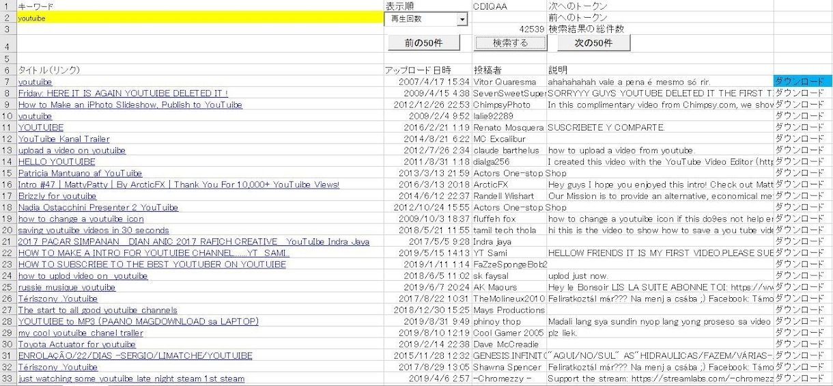Select the 次へのトークン label cell
This screenshot has height=386, width=833.
(x=660, y=6)
